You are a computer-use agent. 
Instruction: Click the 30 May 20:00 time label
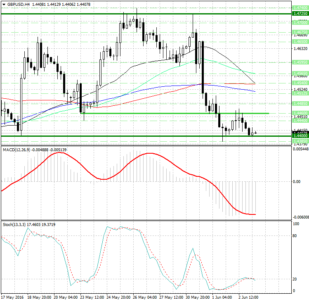(x=198, y=297)
